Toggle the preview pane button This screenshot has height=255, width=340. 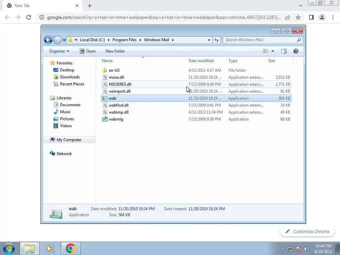click(x=284, y=51)
